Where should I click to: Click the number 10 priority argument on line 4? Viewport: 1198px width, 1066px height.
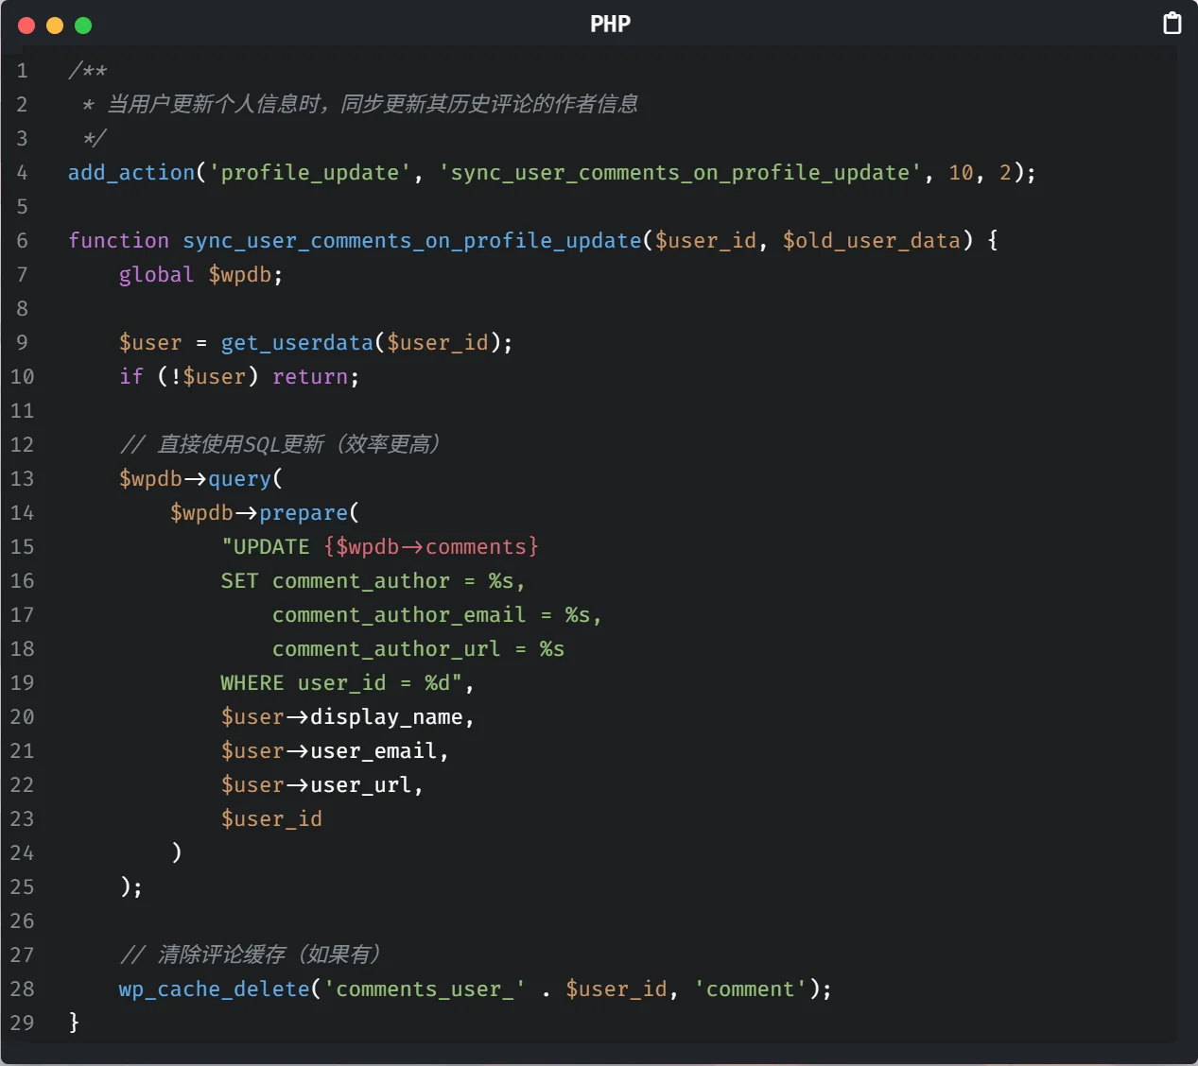pos(961,173)
